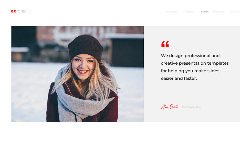Click the line "for helping you make slides"
Image resolution: width=251 pixels, height=141 pixels.
[190, 71]
